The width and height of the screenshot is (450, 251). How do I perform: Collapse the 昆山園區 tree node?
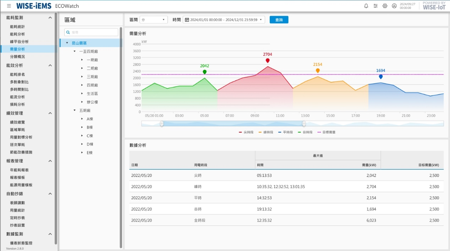(x=67, y=43)
